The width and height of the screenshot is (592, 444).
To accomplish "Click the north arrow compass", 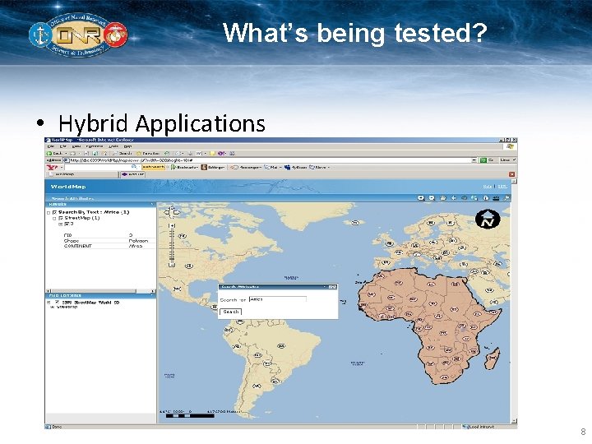I will click(x=488, y=219).
